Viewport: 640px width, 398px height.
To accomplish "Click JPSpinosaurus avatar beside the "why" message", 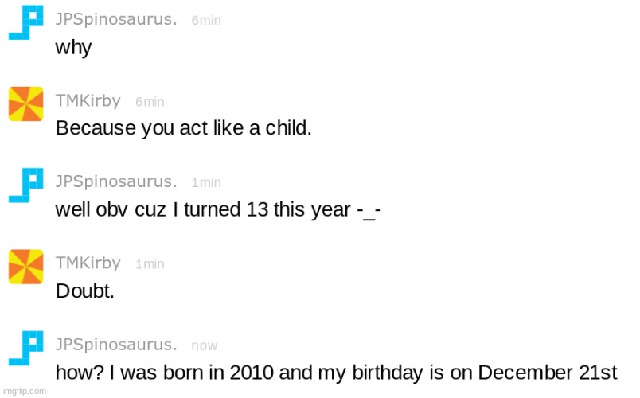I will [x=25, y=23].
